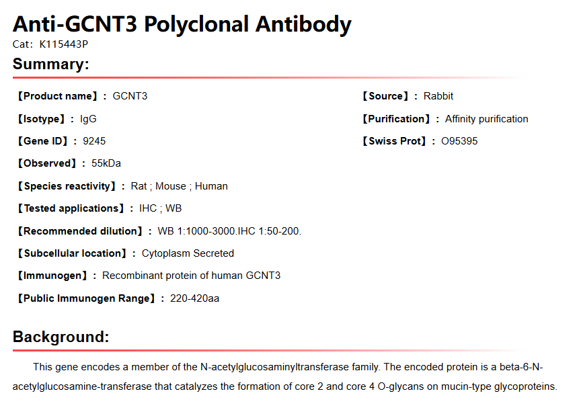
Task: Open the Swiss Prot entry O95395
Action: click(x=459, y=141)
